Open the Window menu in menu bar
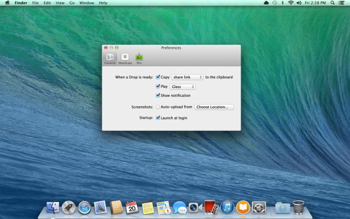The height and width of the screenshot is (219, 350). tap(86, 3)
